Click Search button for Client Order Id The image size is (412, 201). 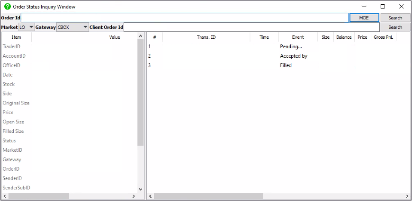395,27
